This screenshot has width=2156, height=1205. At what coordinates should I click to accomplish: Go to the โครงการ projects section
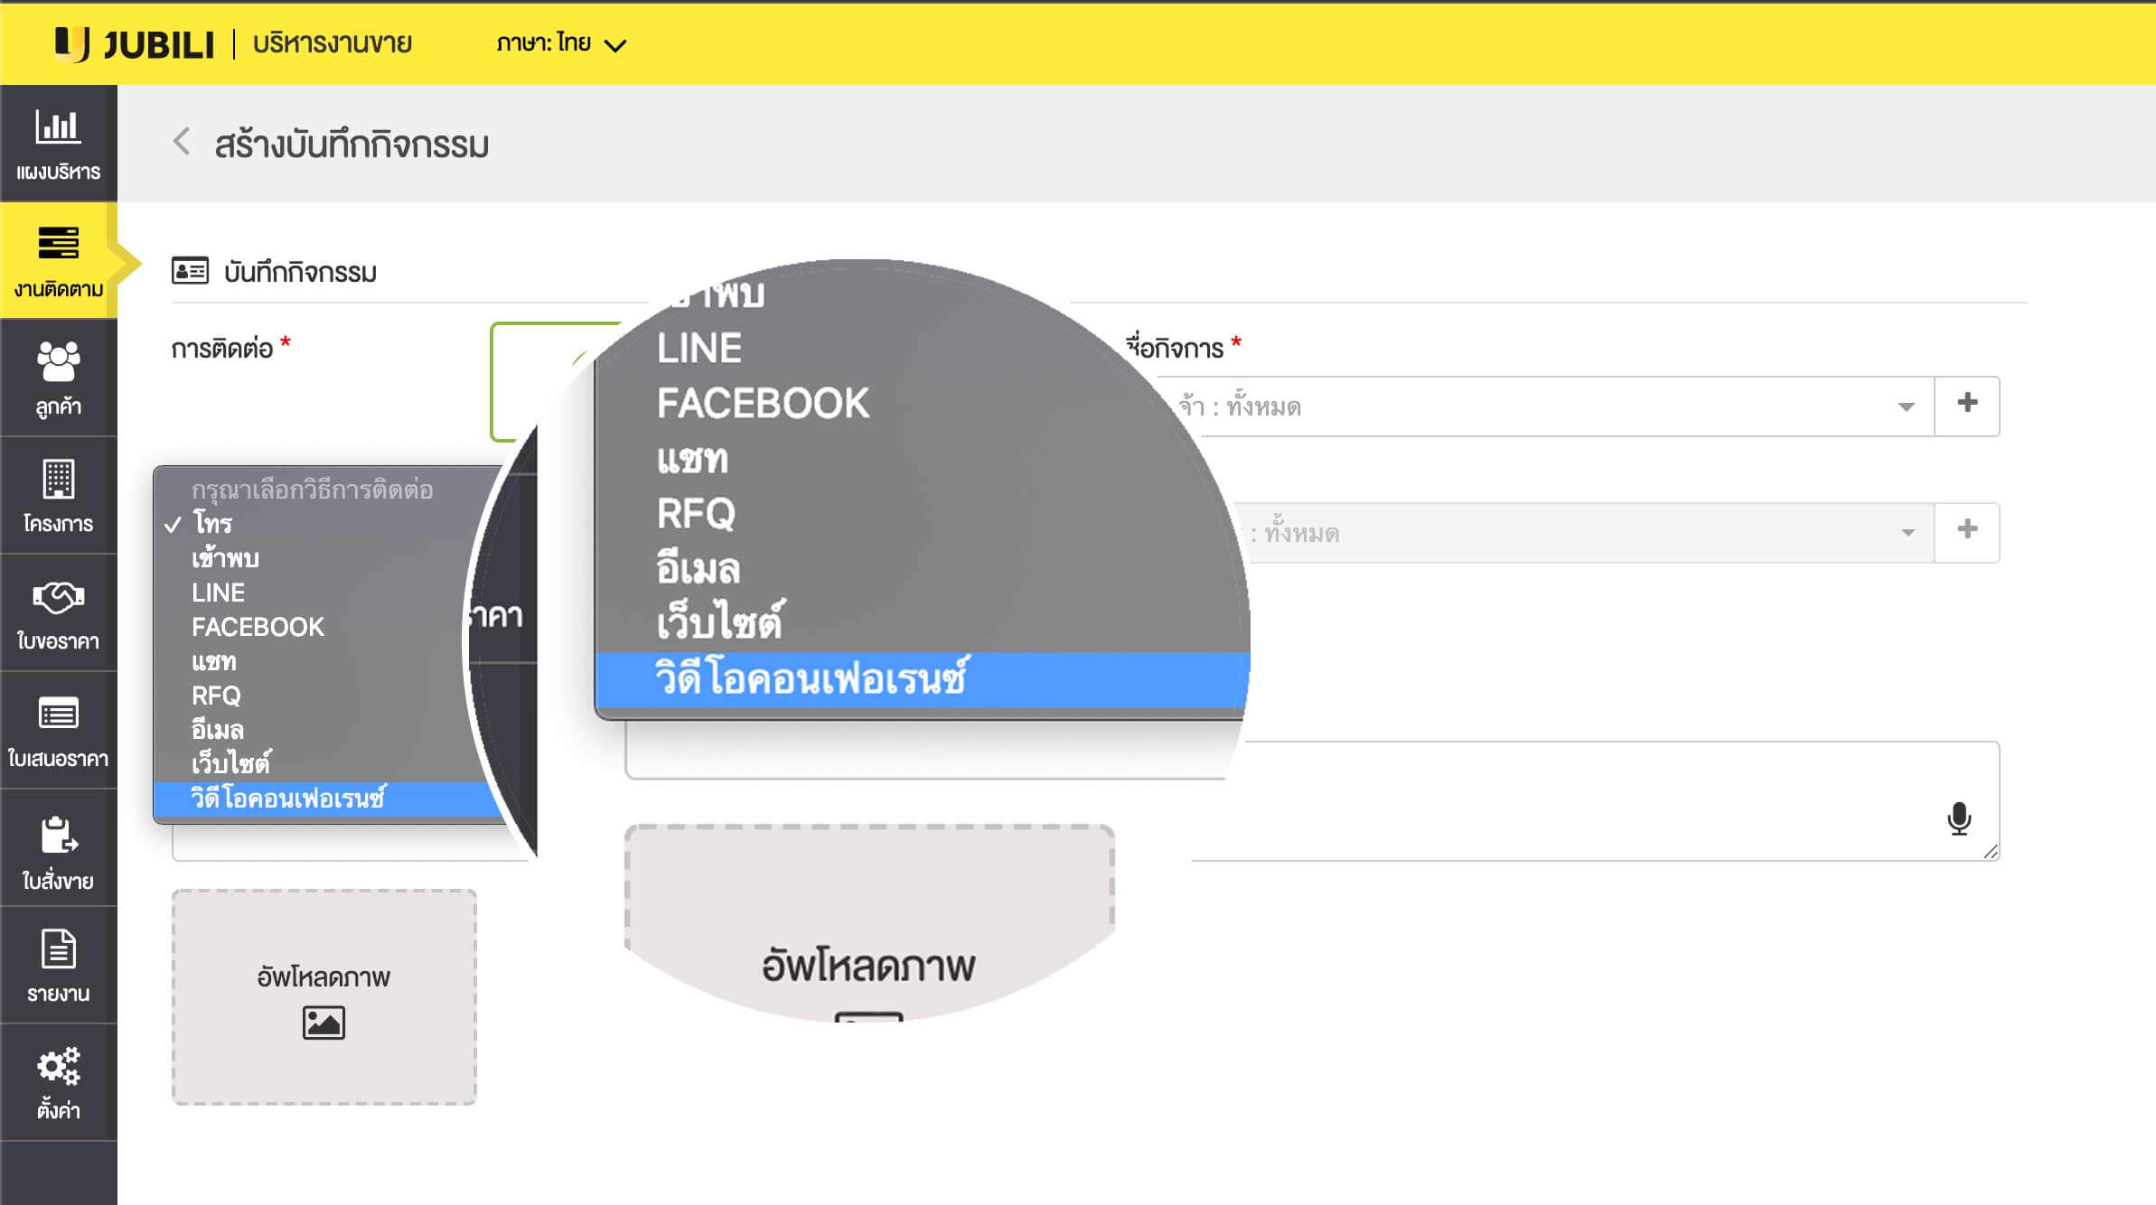(x=58, y=495)
